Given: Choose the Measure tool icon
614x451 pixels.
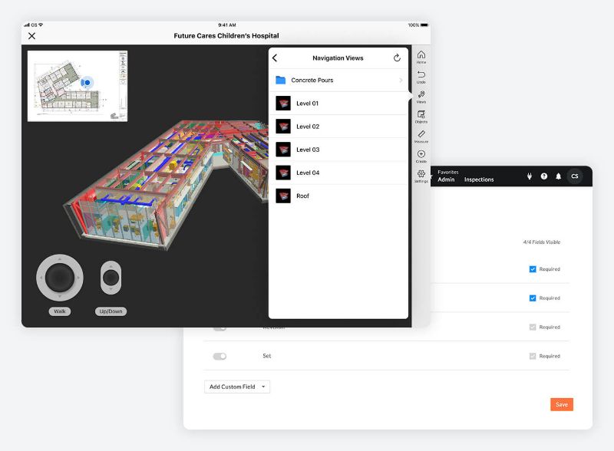Looking at the screenshot, I should (421, 136).
